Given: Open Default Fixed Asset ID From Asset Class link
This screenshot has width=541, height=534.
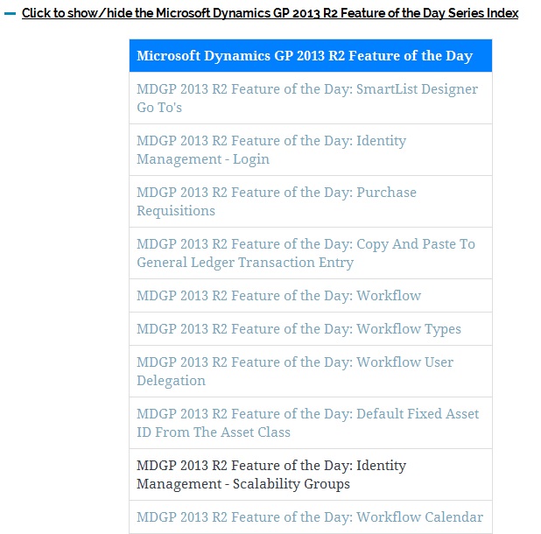Looking at the screenshot, I should 308,423.
